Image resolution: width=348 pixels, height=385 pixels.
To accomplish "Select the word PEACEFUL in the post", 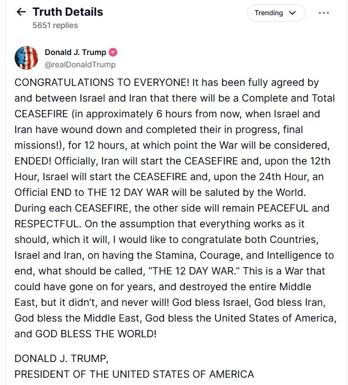I will [x=283, y=208].
